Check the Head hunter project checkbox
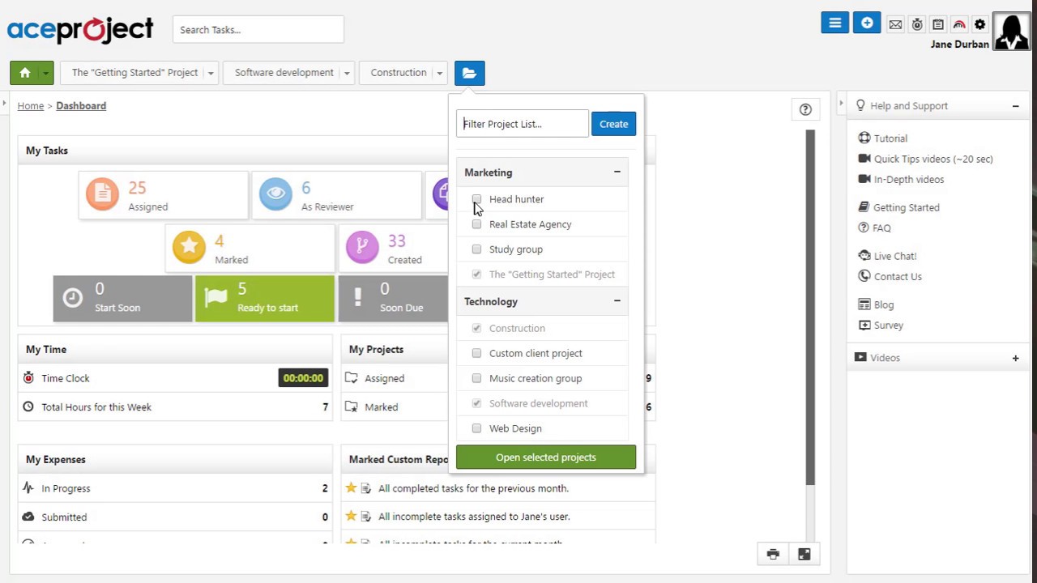This screenshot has height=583, width=1037. tap(476, 199)
